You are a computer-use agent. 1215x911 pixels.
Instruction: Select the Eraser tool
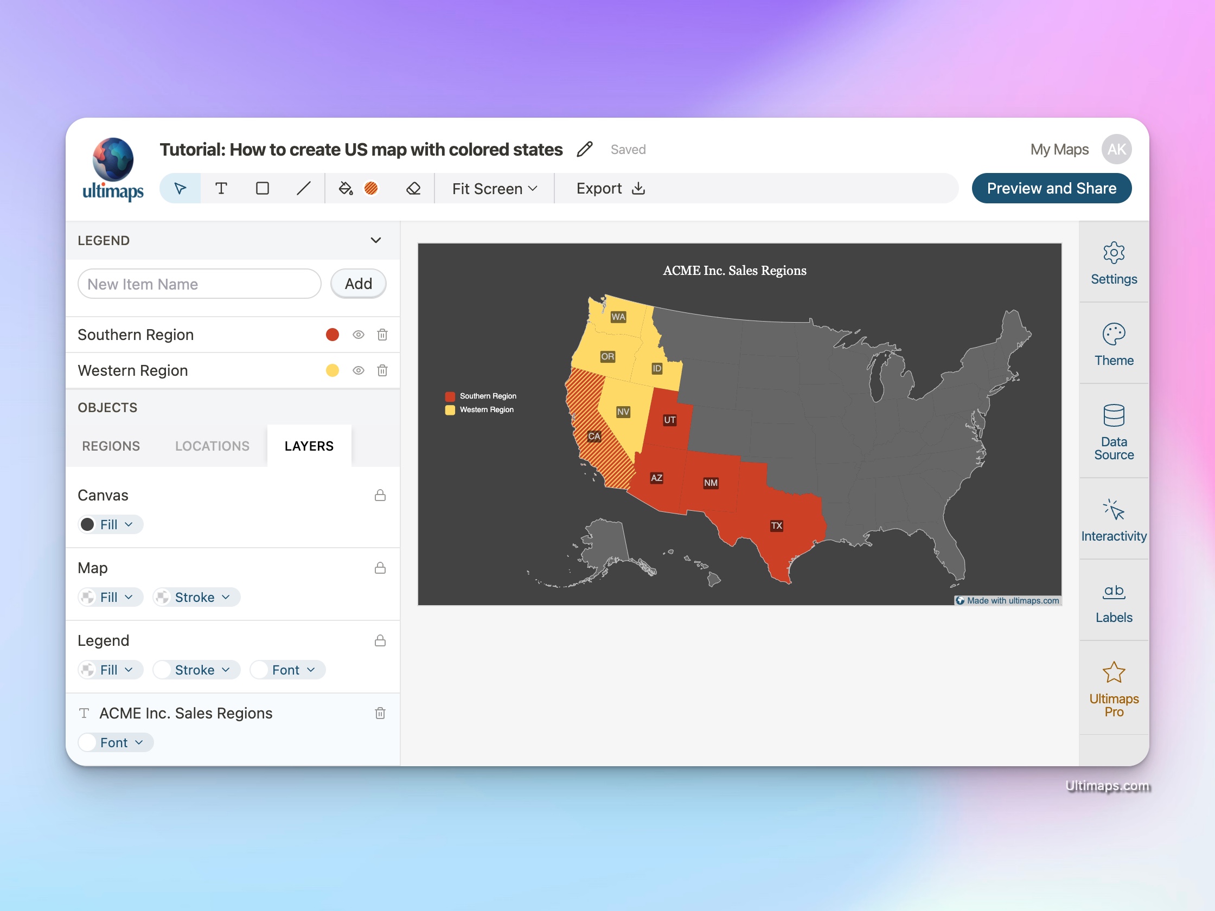click(x=414, y=188)
